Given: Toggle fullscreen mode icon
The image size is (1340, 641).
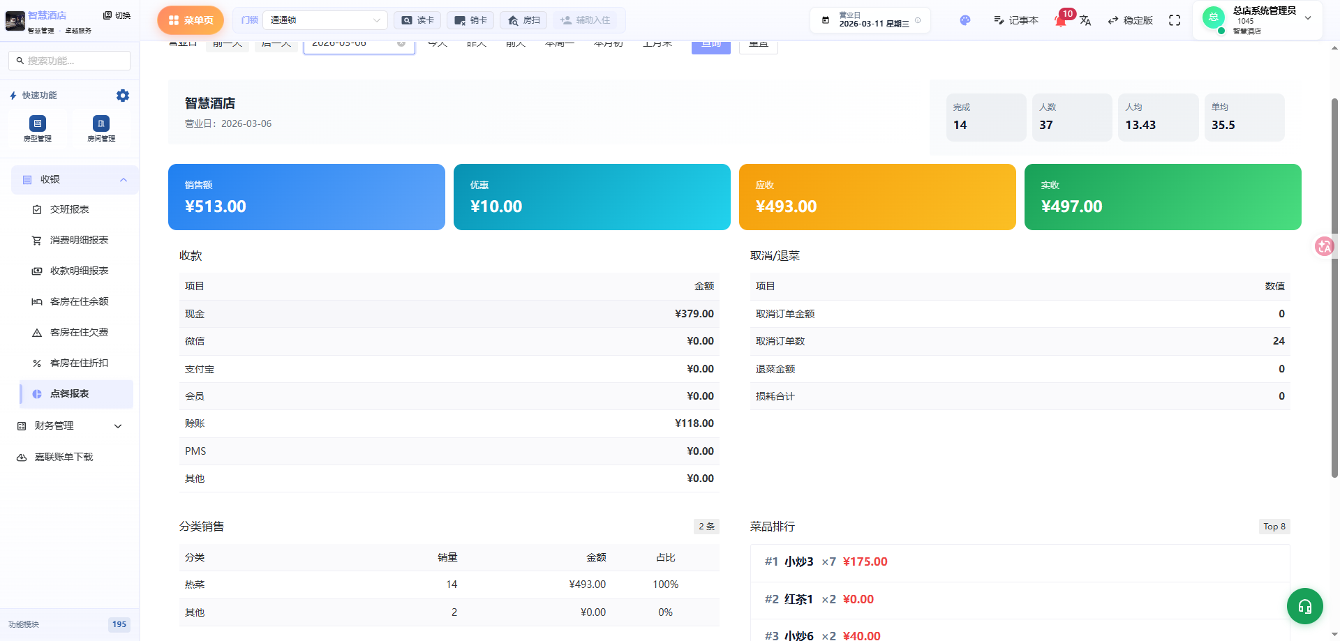Looking at the screenshot, I should tap(1175, 20).
